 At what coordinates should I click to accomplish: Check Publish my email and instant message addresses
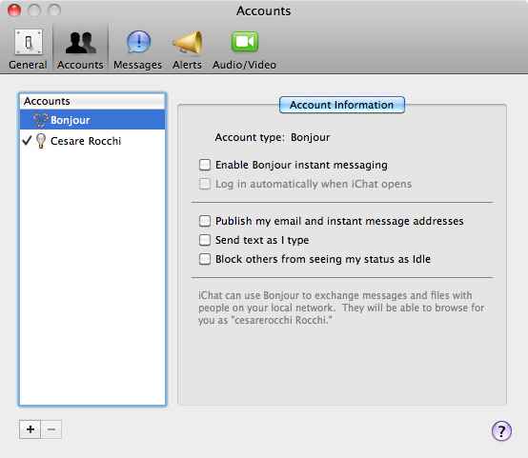point(205,221)
